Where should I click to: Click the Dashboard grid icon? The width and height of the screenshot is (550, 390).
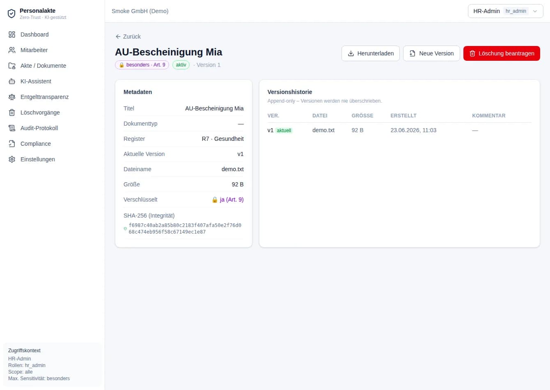coord(12,34)
